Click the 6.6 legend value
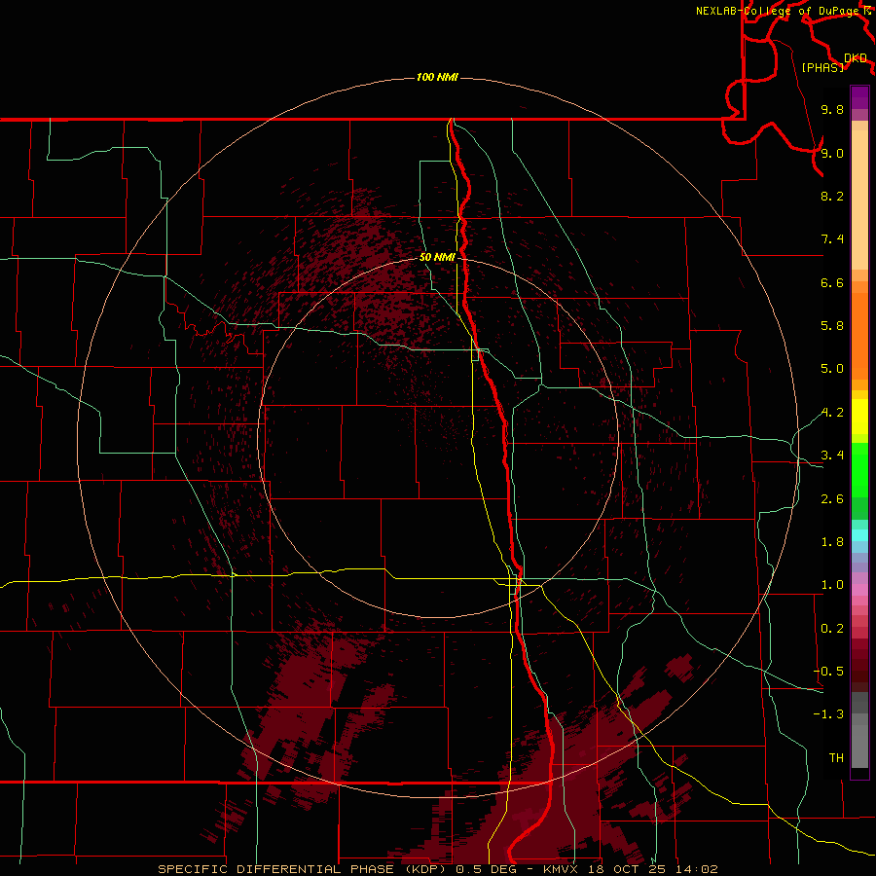This screenshot has height=876, width=876. pyautogui.click(x=832, y=282)
